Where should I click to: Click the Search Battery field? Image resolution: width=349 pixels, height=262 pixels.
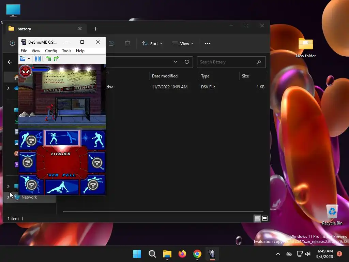[x=231, y=62]
